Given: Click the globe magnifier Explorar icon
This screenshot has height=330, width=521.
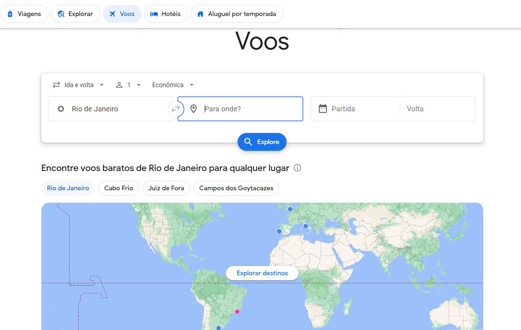Looking at the screenshot, I should click(x=61, y=14).
